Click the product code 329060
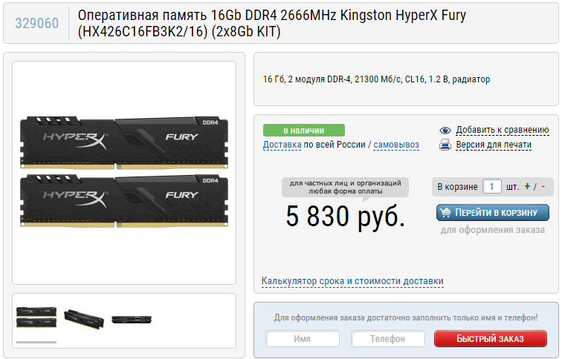The height and width of the screenshot is (359, 562). [37, 24]
